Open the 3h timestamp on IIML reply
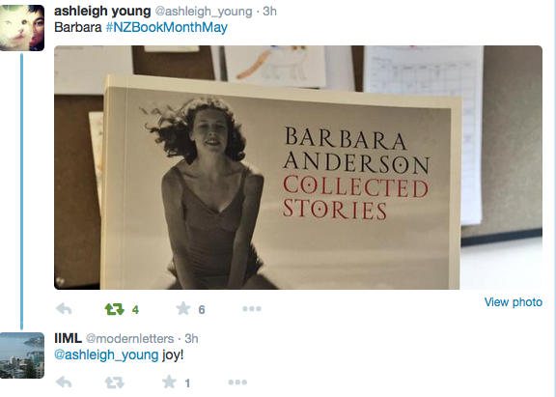 (x=191, y=339)
